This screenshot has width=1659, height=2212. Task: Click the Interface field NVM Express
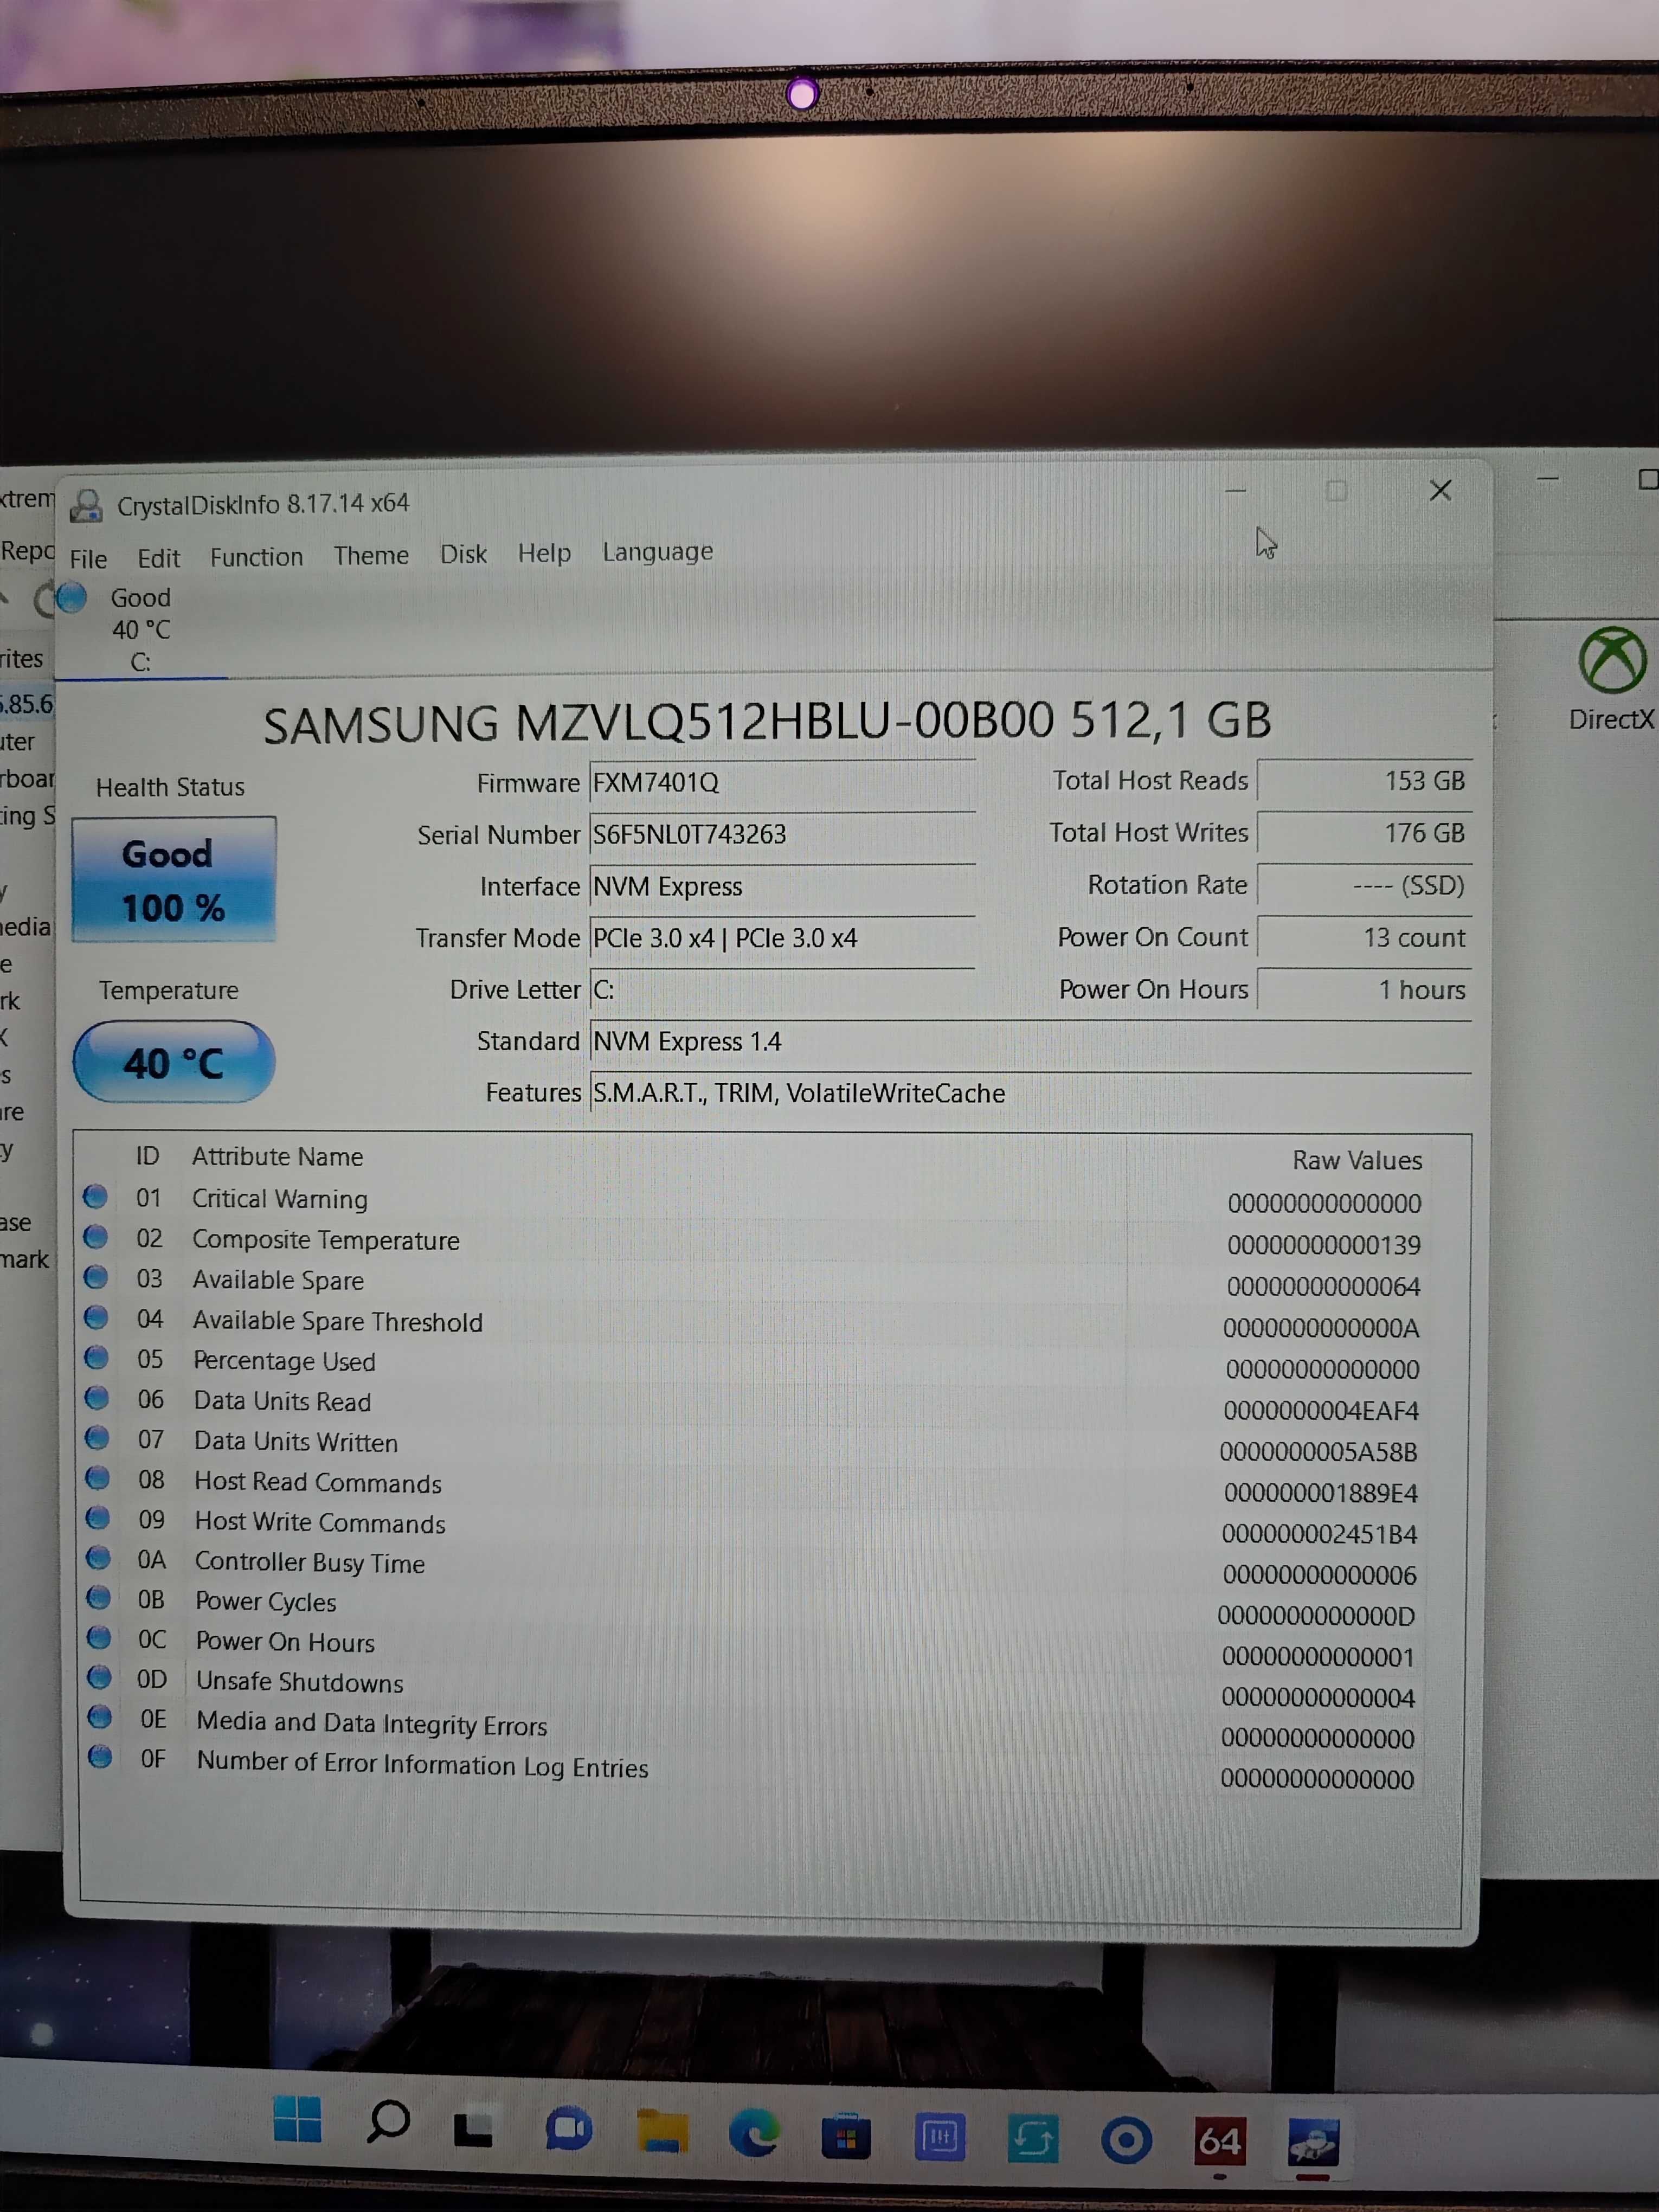click(x=782, y=887)
